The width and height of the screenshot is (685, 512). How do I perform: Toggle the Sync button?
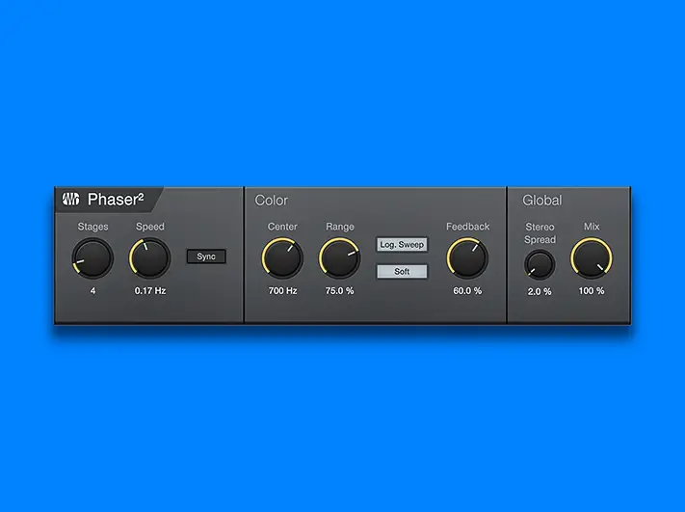[x=206, y=256]
